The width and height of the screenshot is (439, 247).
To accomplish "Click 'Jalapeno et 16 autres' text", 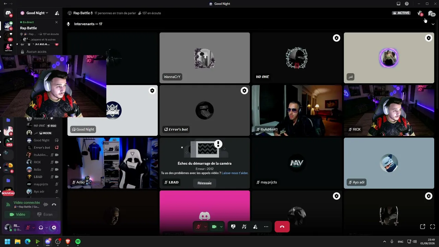I will click(43, 40).
